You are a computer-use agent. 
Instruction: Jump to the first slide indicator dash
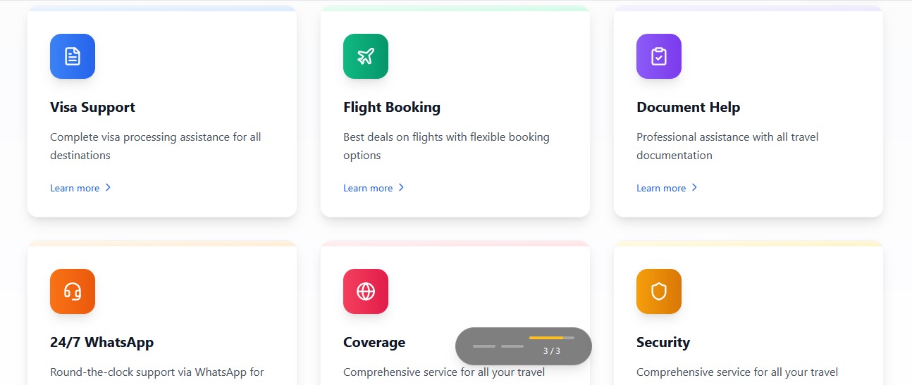pyautogui.click(x=484, y=346)
